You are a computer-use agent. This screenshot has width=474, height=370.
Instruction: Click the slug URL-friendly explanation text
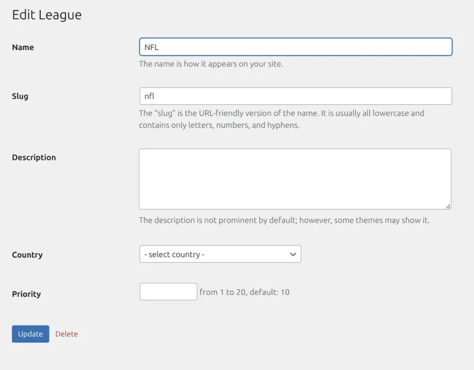(281, 119)
